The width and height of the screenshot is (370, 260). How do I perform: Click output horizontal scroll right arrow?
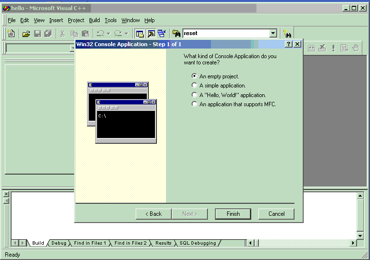(x=353, y=243)
